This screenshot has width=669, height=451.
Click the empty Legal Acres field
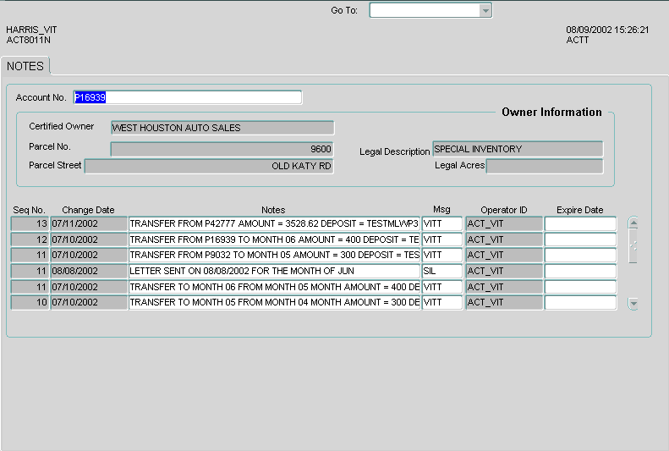pyautogui.click(x=545, y=166)
